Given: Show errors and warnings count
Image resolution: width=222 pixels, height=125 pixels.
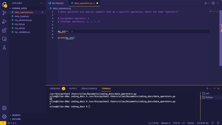Looking at the screenshot, I should 12,123.
